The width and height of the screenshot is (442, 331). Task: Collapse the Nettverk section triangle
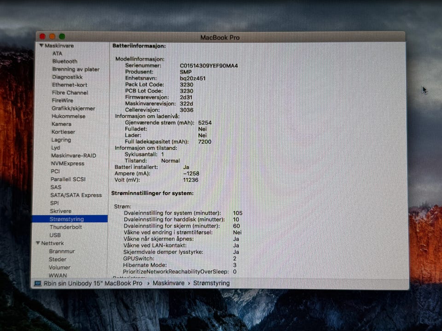(38, 243)
